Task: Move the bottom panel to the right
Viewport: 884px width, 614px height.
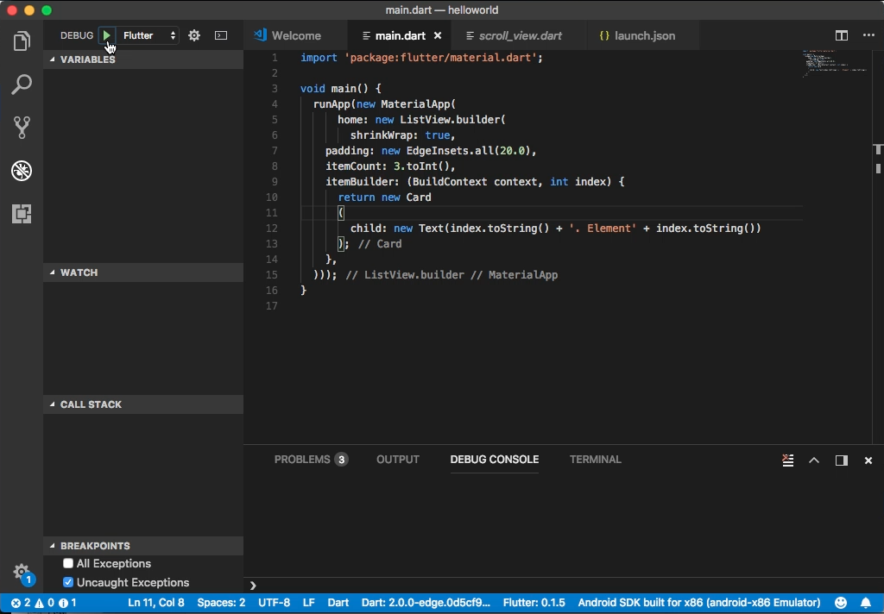Action: coord(841,460)
